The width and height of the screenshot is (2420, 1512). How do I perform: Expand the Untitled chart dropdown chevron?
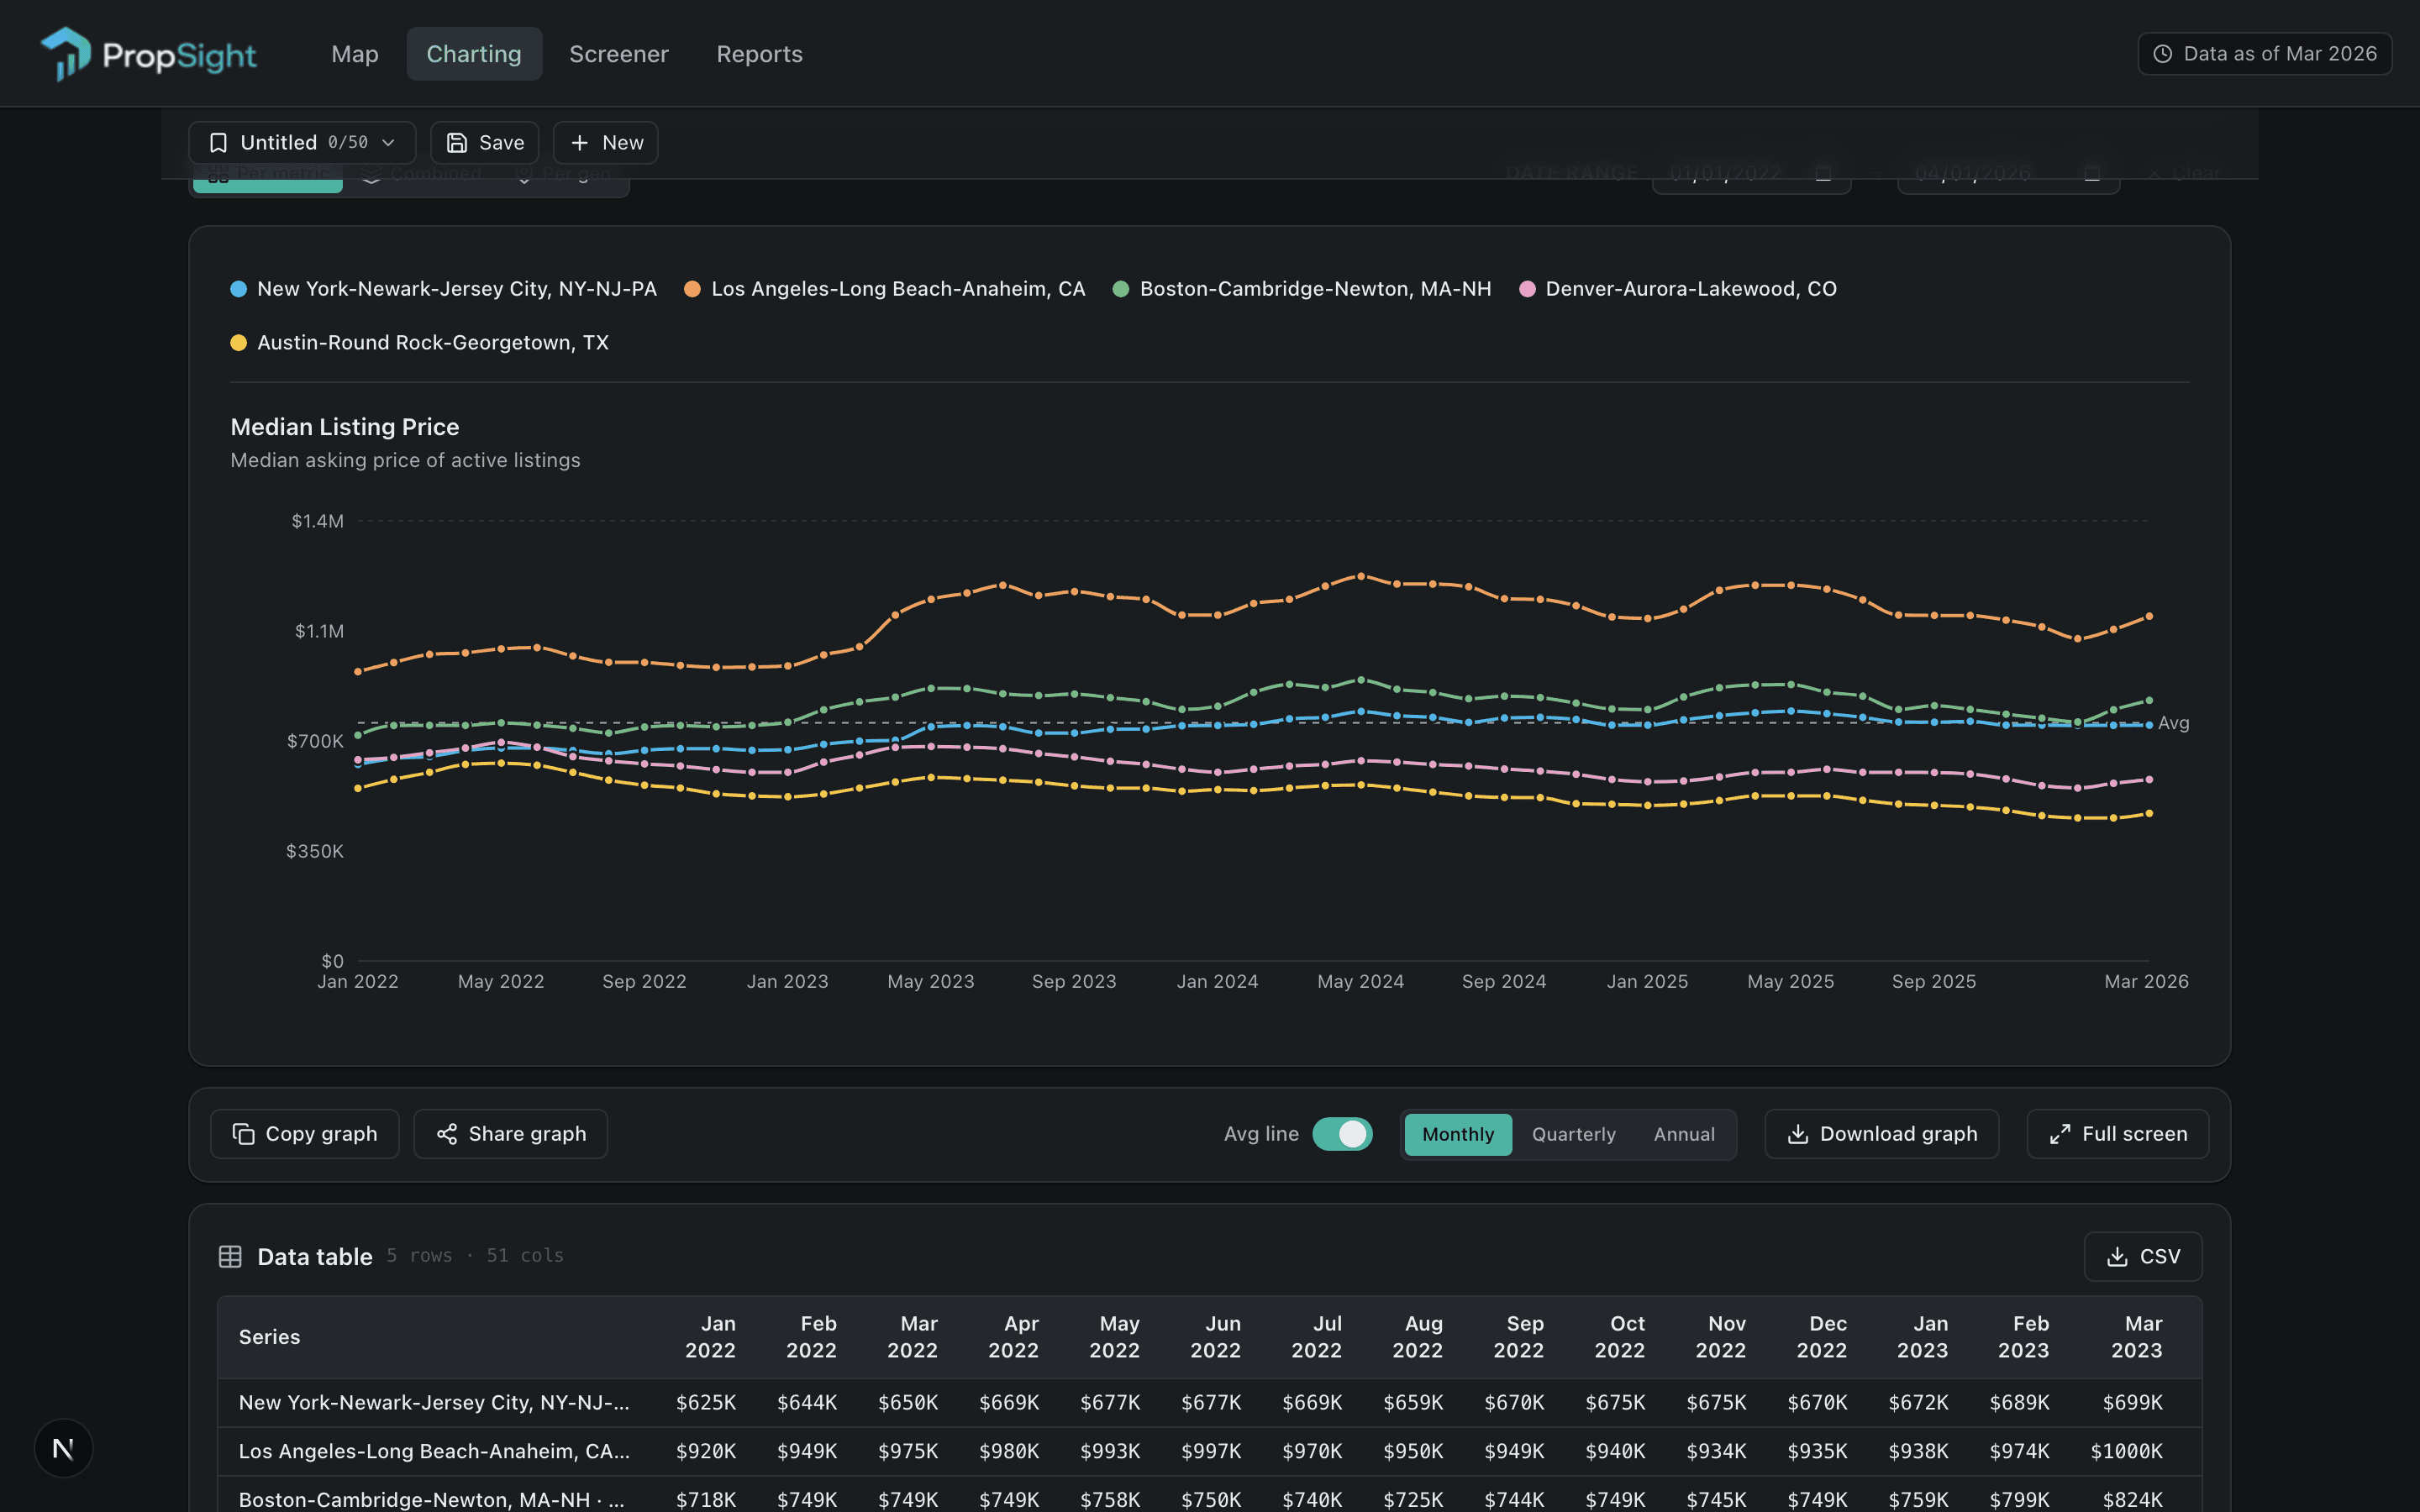pos(388,143)
